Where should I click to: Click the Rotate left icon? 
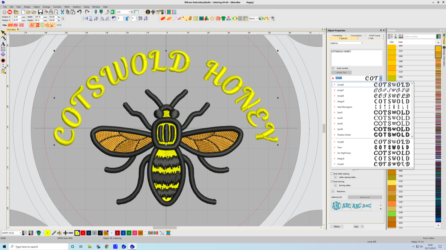click(114, 18)
